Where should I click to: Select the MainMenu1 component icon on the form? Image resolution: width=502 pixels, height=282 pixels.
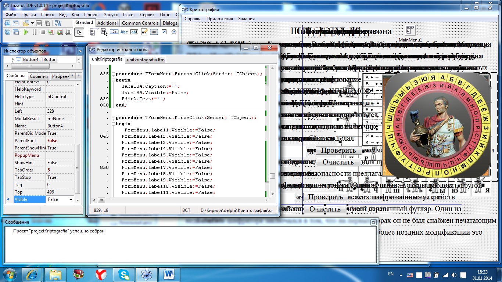[x=410, y=31]
